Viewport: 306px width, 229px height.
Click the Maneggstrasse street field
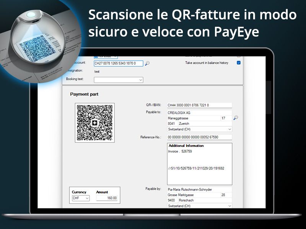tap(194, 118)
